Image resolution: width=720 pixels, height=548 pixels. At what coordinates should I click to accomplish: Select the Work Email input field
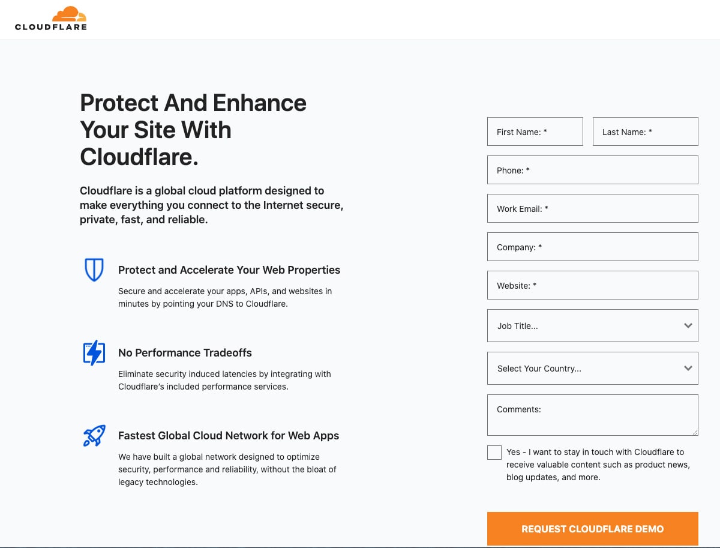593,208
